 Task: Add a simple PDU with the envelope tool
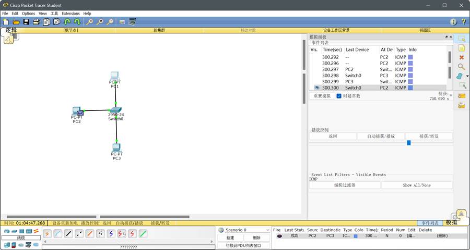tap(462, 96)
